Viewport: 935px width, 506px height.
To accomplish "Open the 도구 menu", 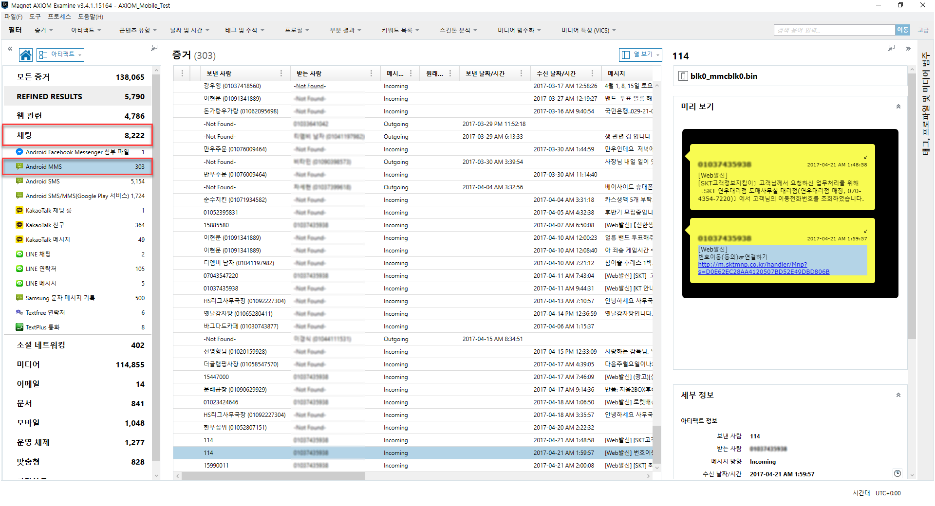I will (x=35, y=17).
